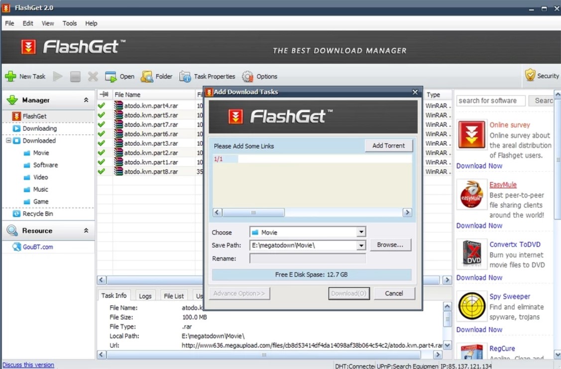Open the Tools menu
The width and height of the screenshot is (561, 369).
click(x=69, y=23)
